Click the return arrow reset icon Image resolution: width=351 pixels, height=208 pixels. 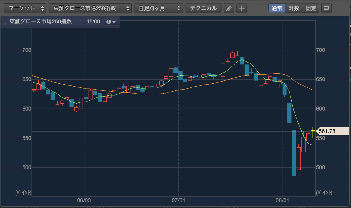[x=326, y=8]
